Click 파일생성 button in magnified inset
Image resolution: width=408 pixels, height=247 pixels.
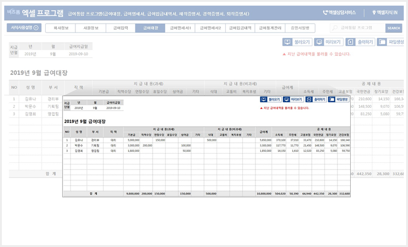338,99
